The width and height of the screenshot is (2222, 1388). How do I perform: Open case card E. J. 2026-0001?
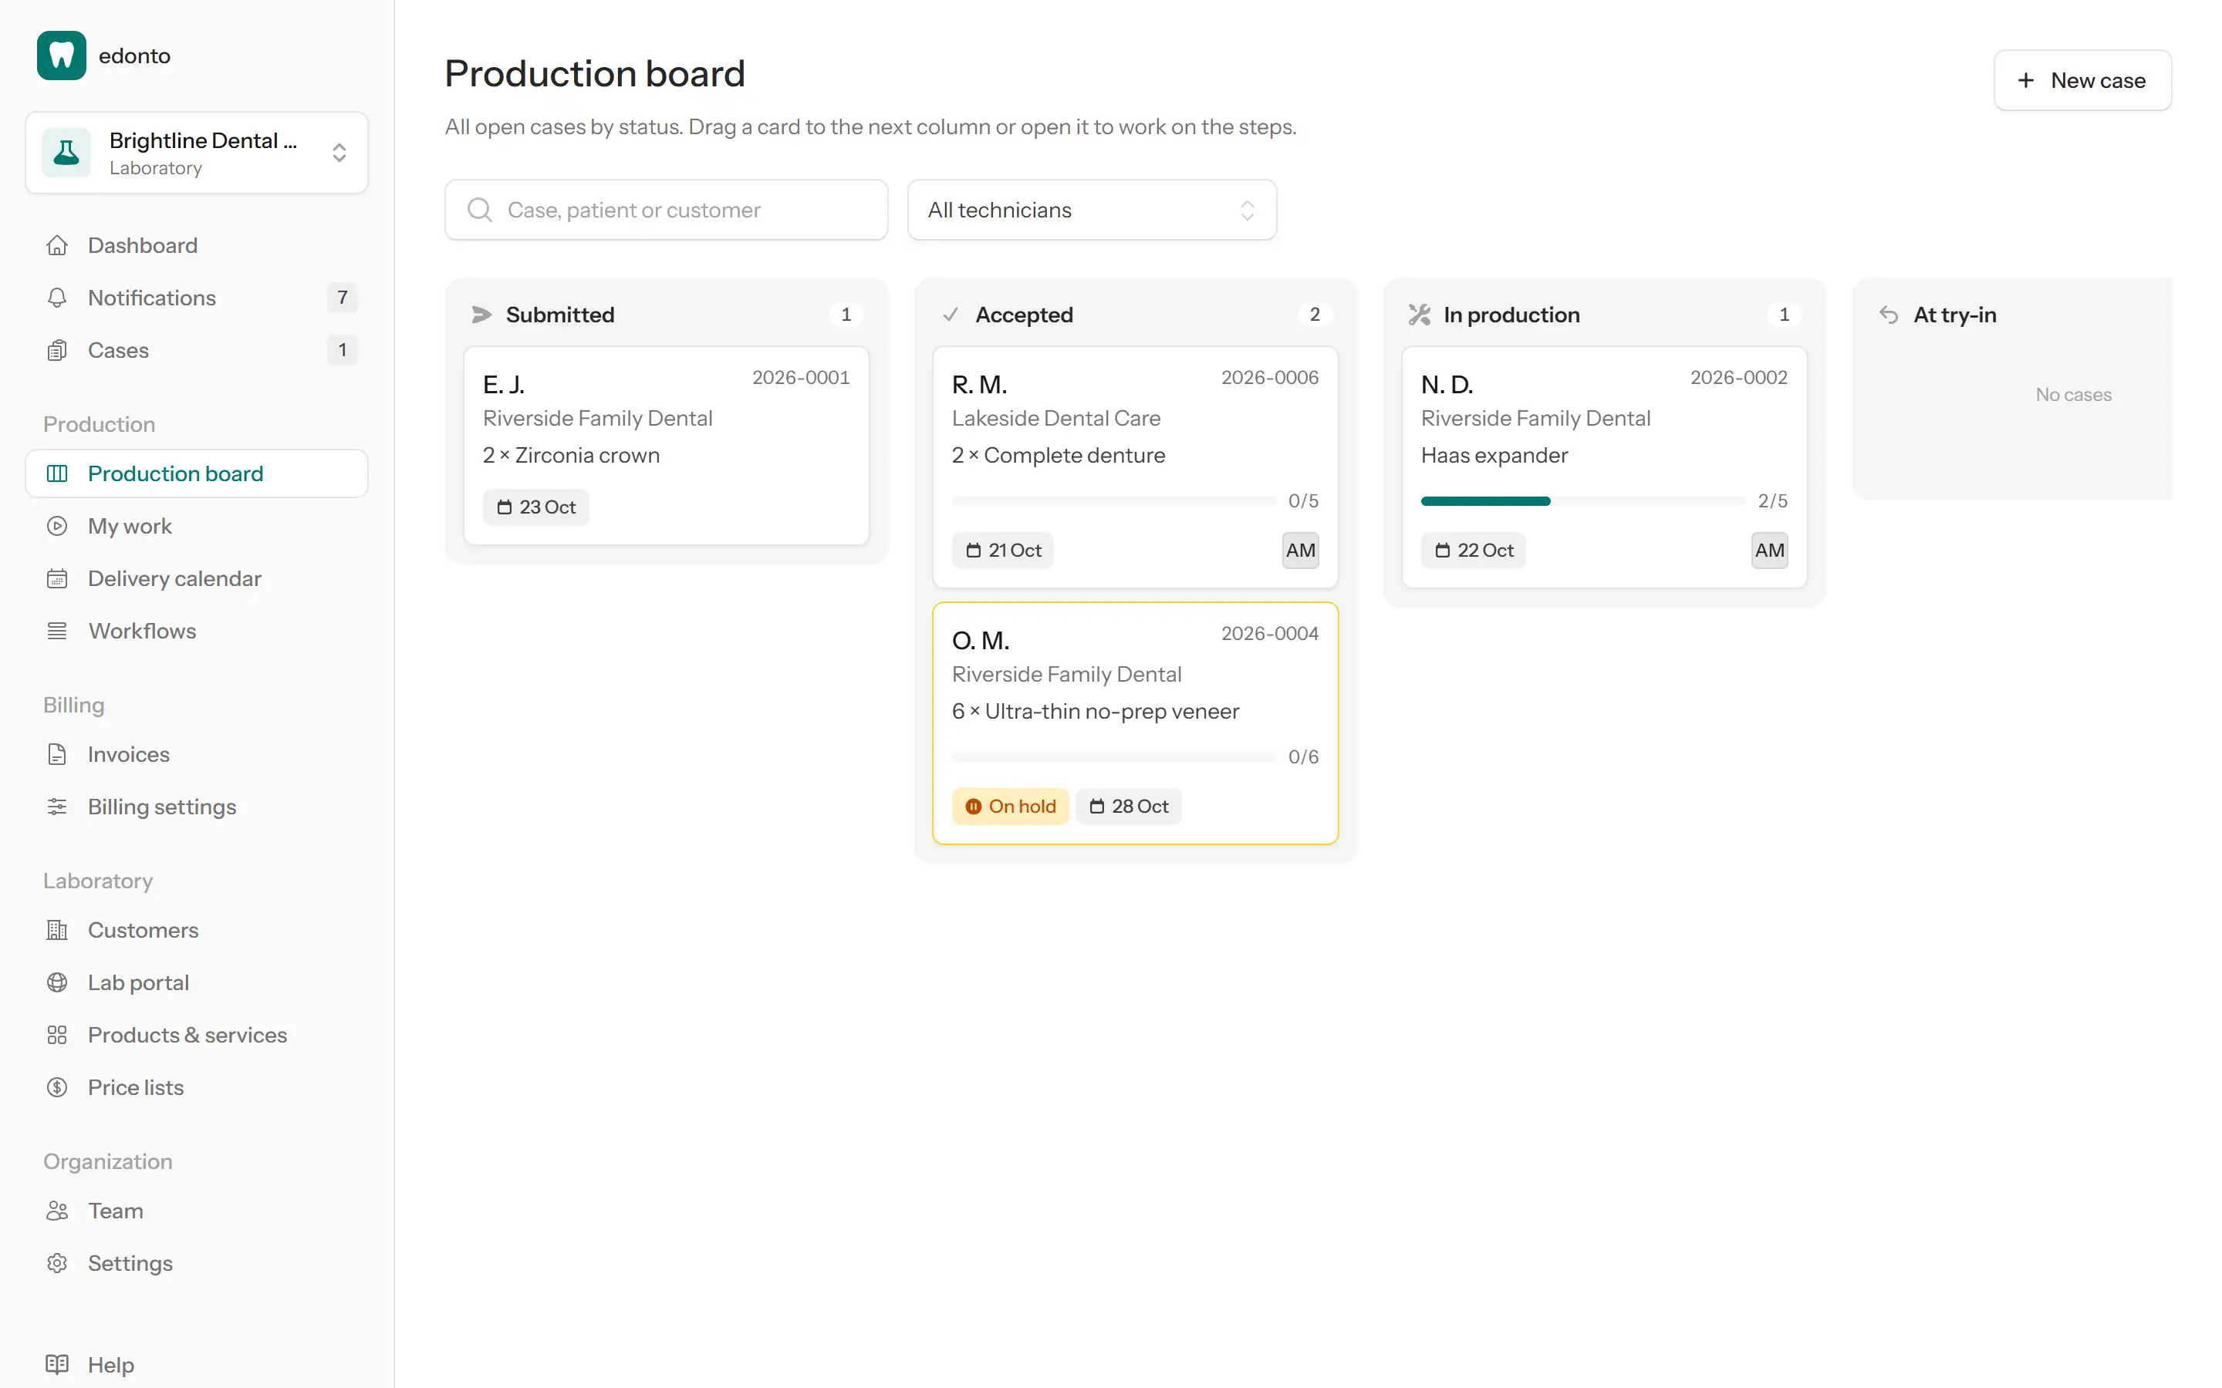[x=666, y=445]
